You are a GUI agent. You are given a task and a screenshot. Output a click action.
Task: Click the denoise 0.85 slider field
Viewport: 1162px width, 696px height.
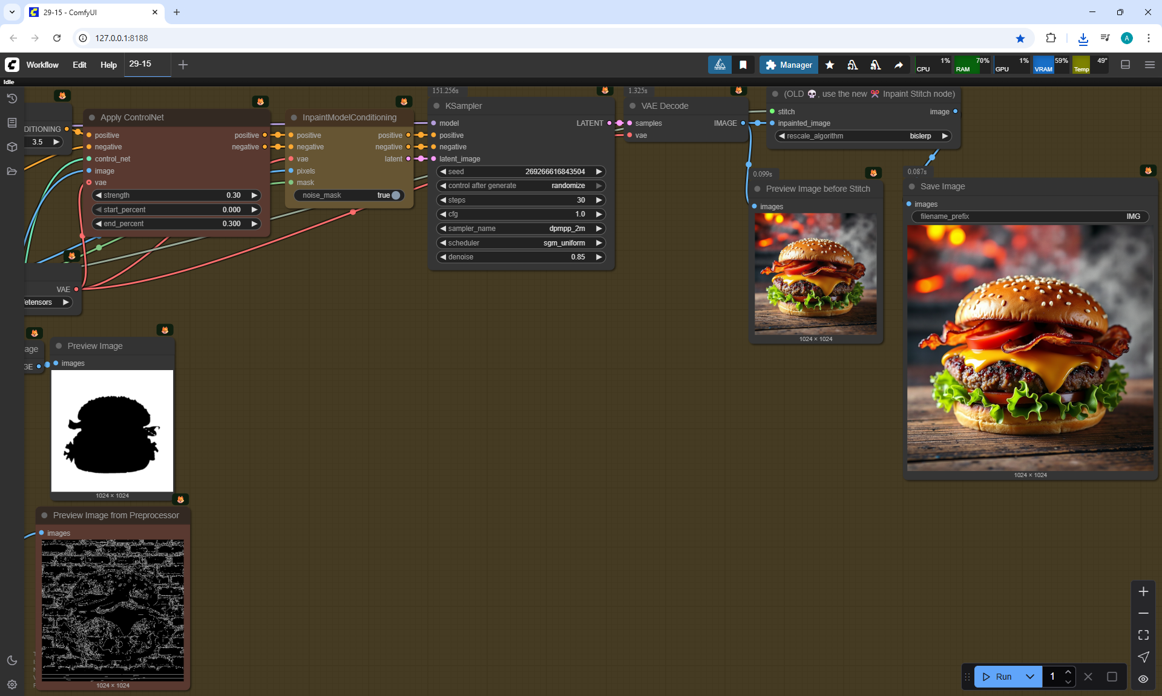coord(520,257)
